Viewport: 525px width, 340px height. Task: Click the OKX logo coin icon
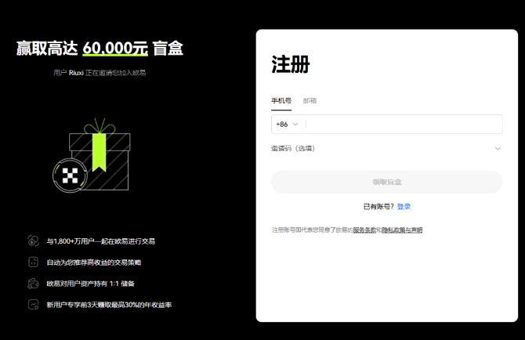[x=70, y=175]
